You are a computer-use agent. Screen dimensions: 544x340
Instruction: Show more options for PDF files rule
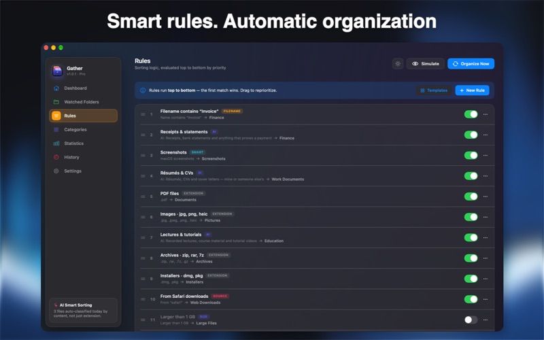486,197
